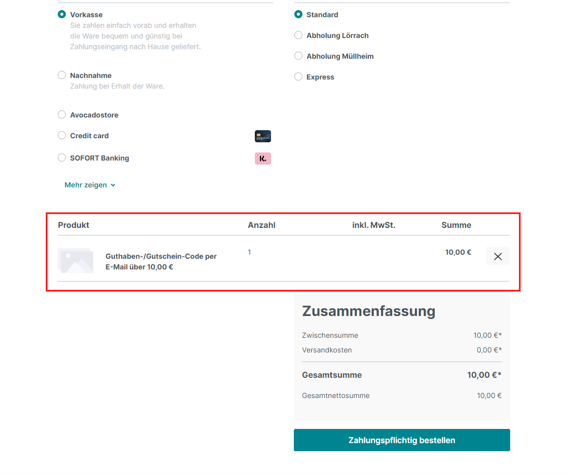Choose Express shipping option
This screenshot has width=574, height=474.
point(298,77)
